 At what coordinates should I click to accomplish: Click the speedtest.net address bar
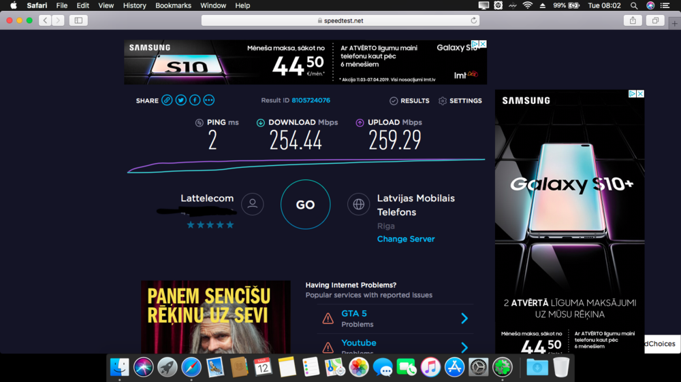pyautogui.click(x=340, y=20)
